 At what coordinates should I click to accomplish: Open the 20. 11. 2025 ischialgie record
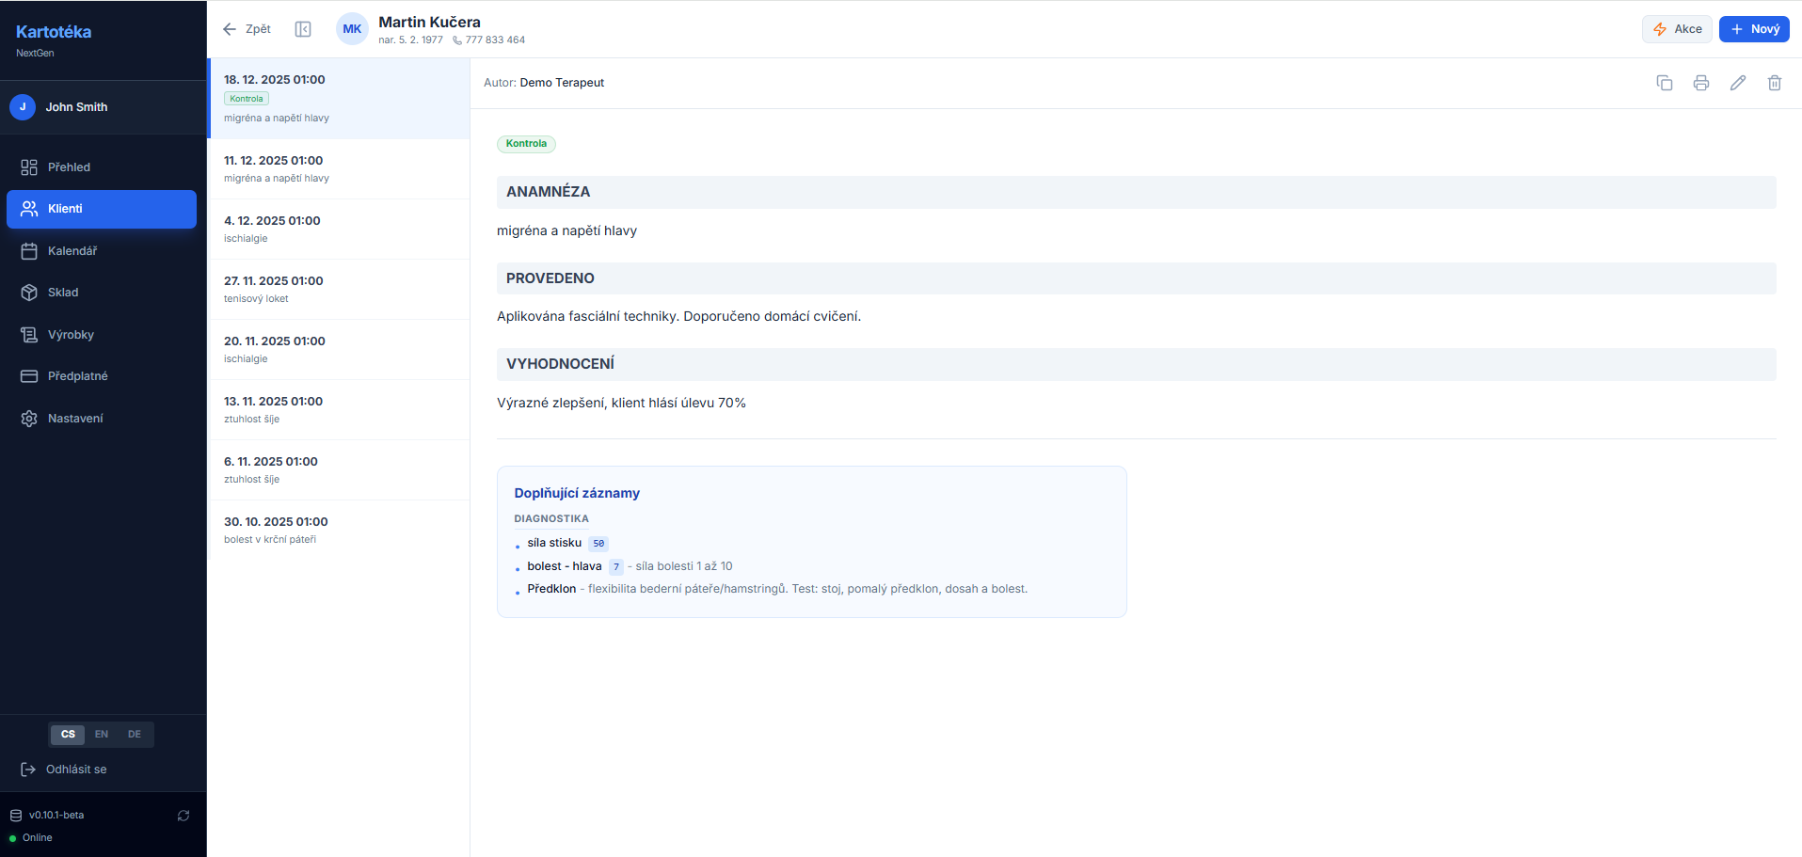[x=339, y=350]
